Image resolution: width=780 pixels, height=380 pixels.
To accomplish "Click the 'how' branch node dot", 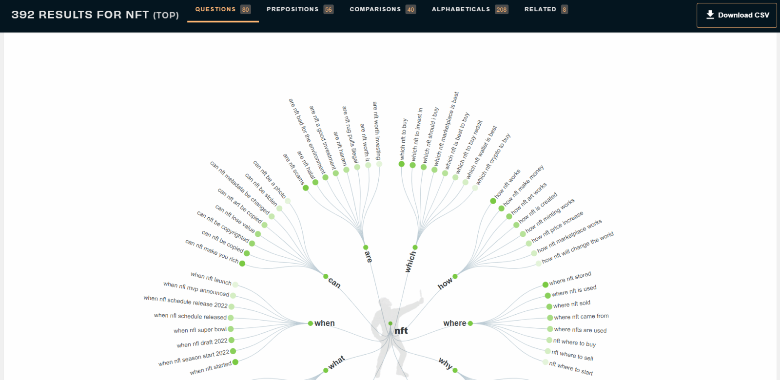I will tap(455, 276).
